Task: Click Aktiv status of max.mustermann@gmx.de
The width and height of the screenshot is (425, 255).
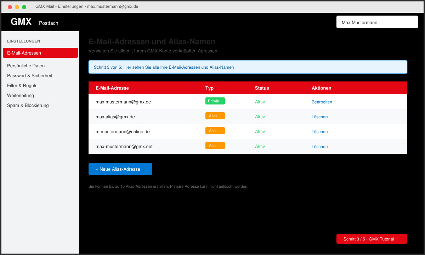Action: (x=260, y=102)
